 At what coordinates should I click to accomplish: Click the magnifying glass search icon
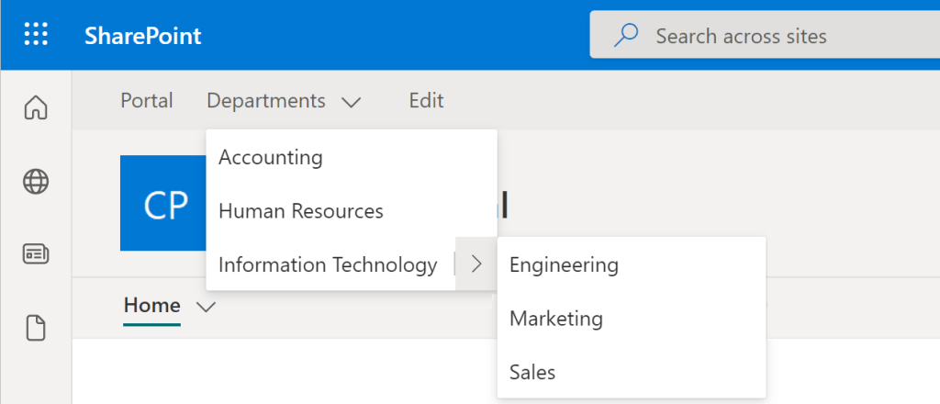(x=626, y=37)
